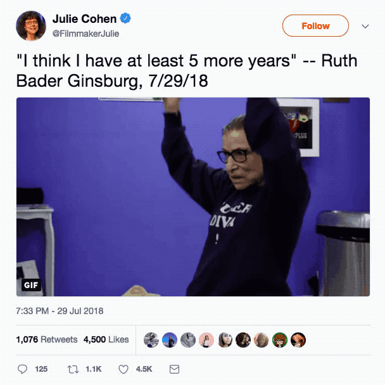Share via the envelope message icon

[x=174, y=369]
